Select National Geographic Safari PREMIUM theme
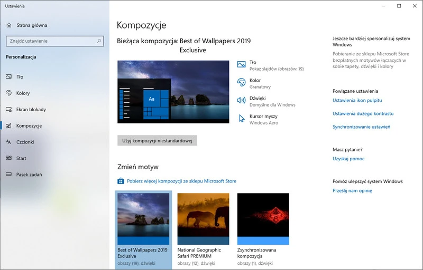 tap(203, 218)
